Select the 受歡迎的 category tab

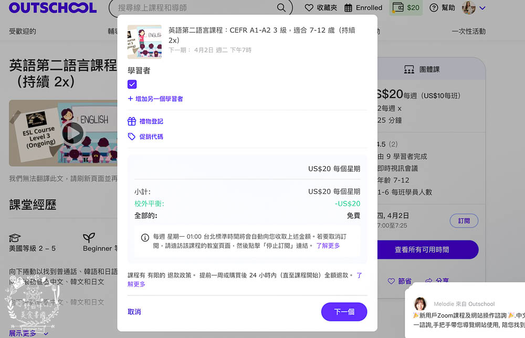[23, 31]
